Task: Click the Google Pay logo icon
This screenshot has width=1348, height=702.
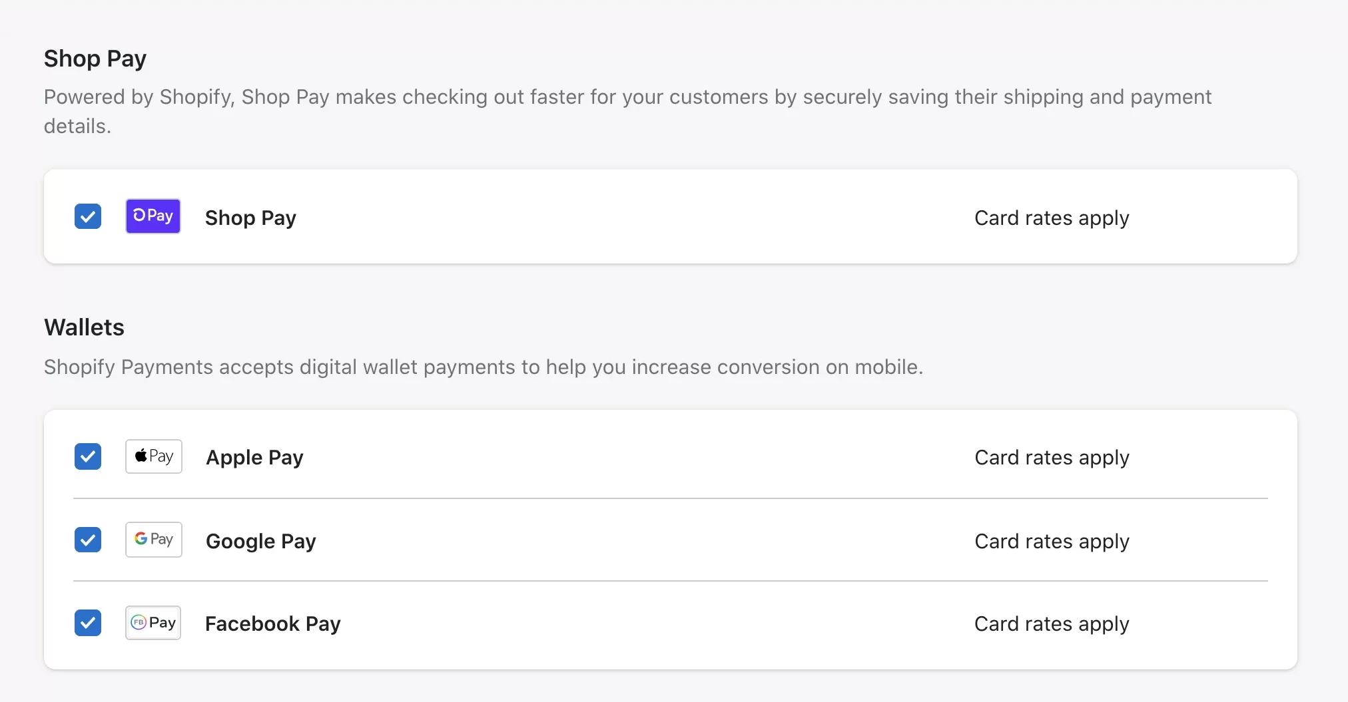Action: coord(154,540)
